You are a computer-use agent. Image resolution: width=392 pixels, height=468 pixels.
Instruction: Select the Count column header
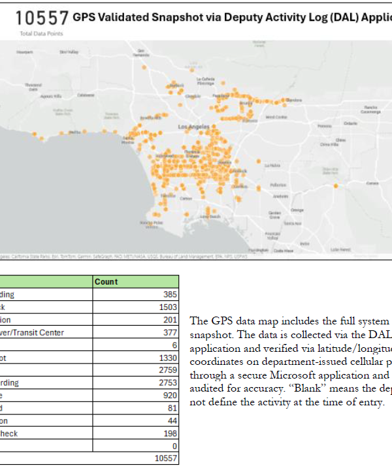(x=106, y=282)
